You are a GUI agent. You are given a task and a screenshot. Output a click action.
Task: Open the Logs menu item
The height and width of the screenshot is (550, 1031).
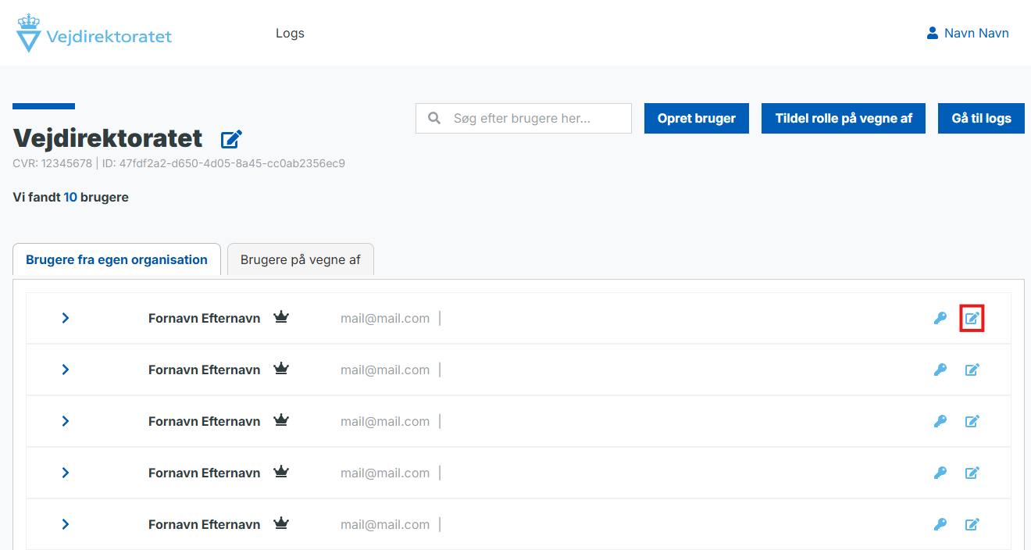click(x=290, y=33)
